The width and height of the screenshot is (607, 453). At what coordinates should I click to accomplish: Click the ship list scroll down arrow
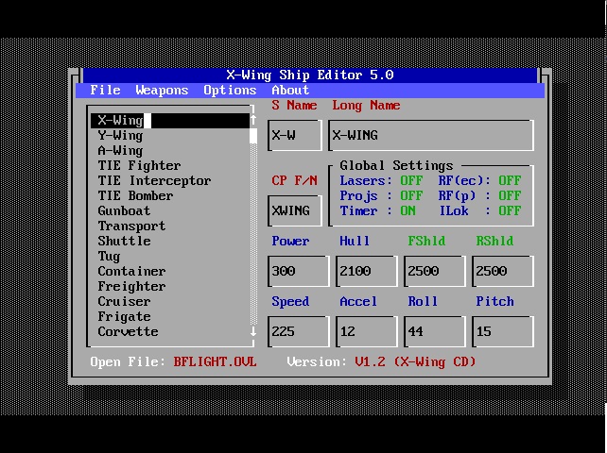pos(253,331)
